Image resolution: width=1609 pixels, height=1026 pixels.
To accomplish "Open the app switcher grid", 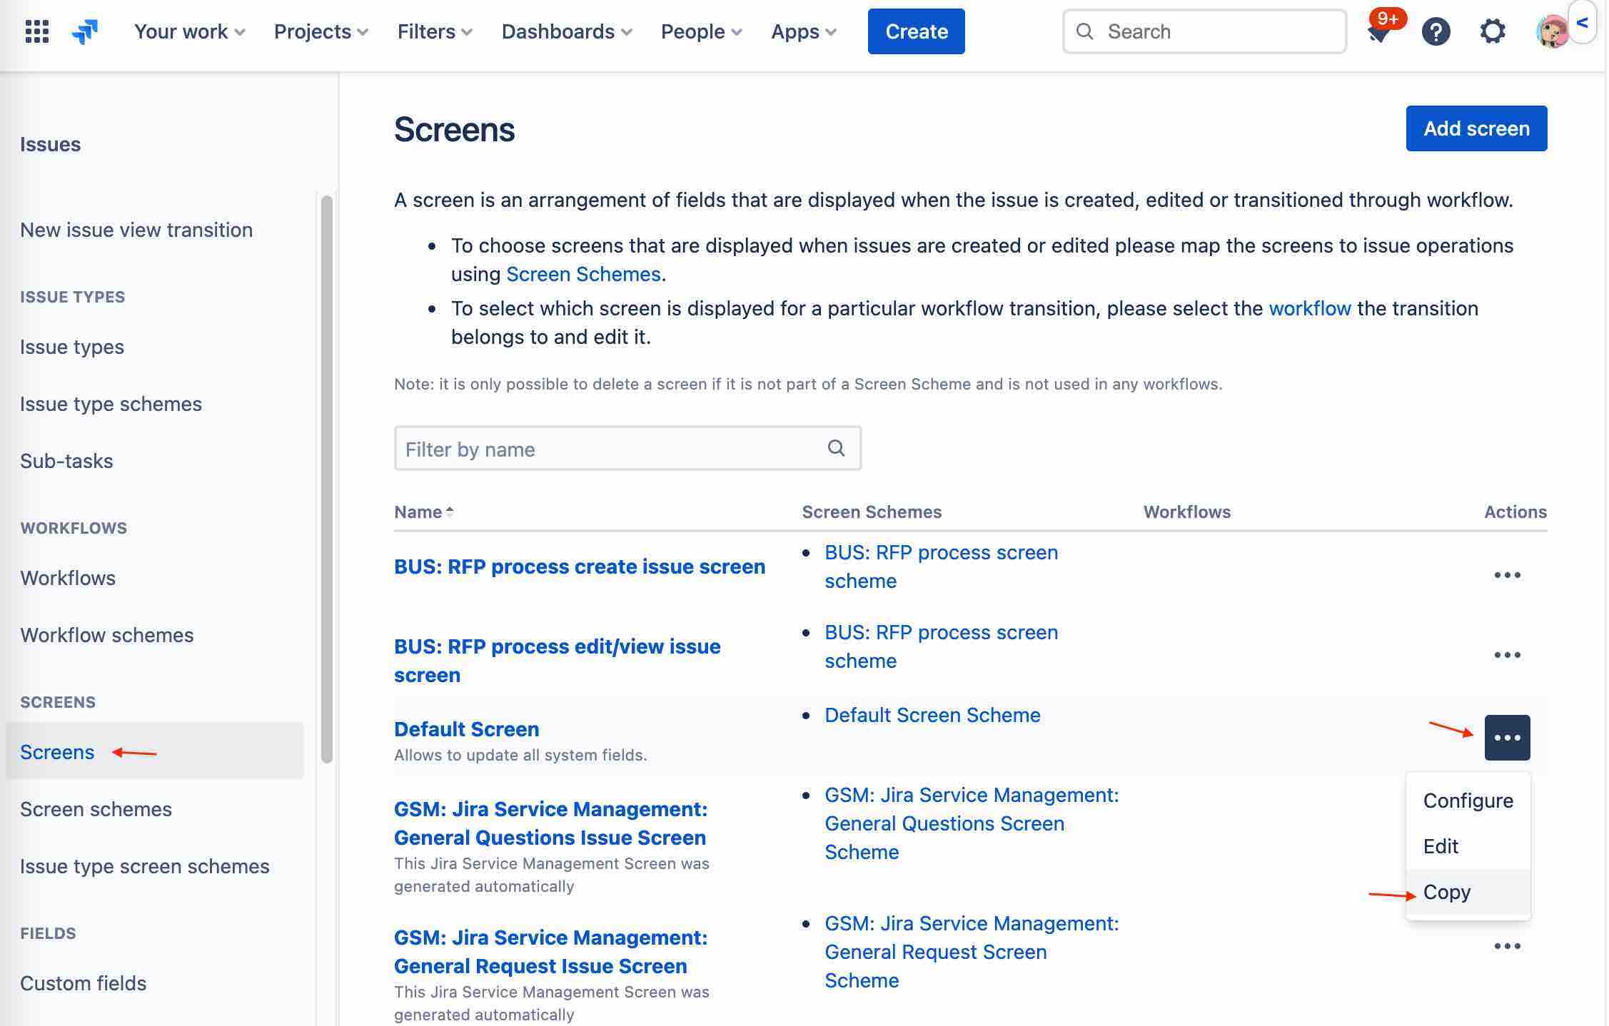I will (36, 31).
